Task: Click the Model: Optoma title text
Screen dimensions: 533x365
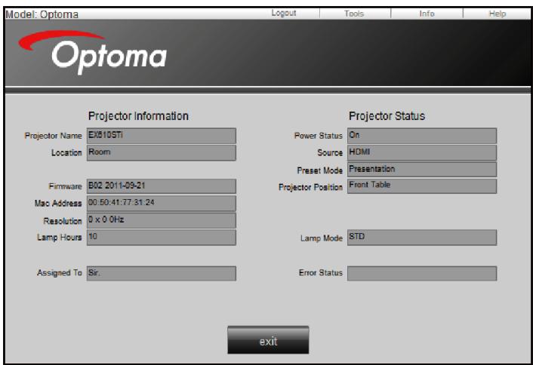Action: tap(42, 14)
